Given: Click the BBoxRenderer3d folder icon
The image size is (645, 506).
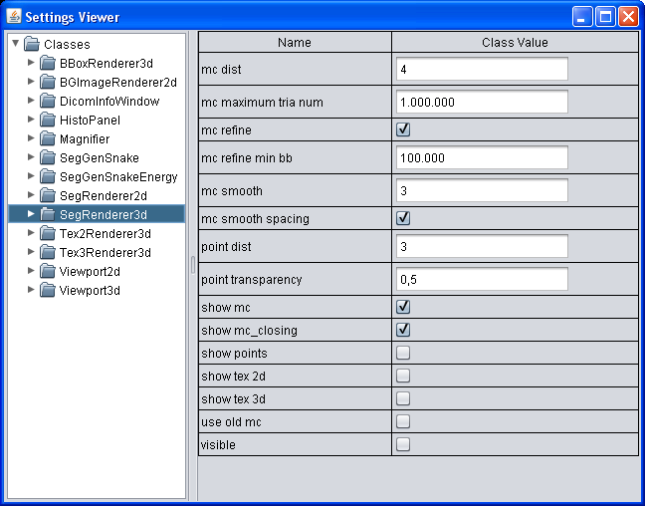Looking at the screenshot, I should point(48,63).
